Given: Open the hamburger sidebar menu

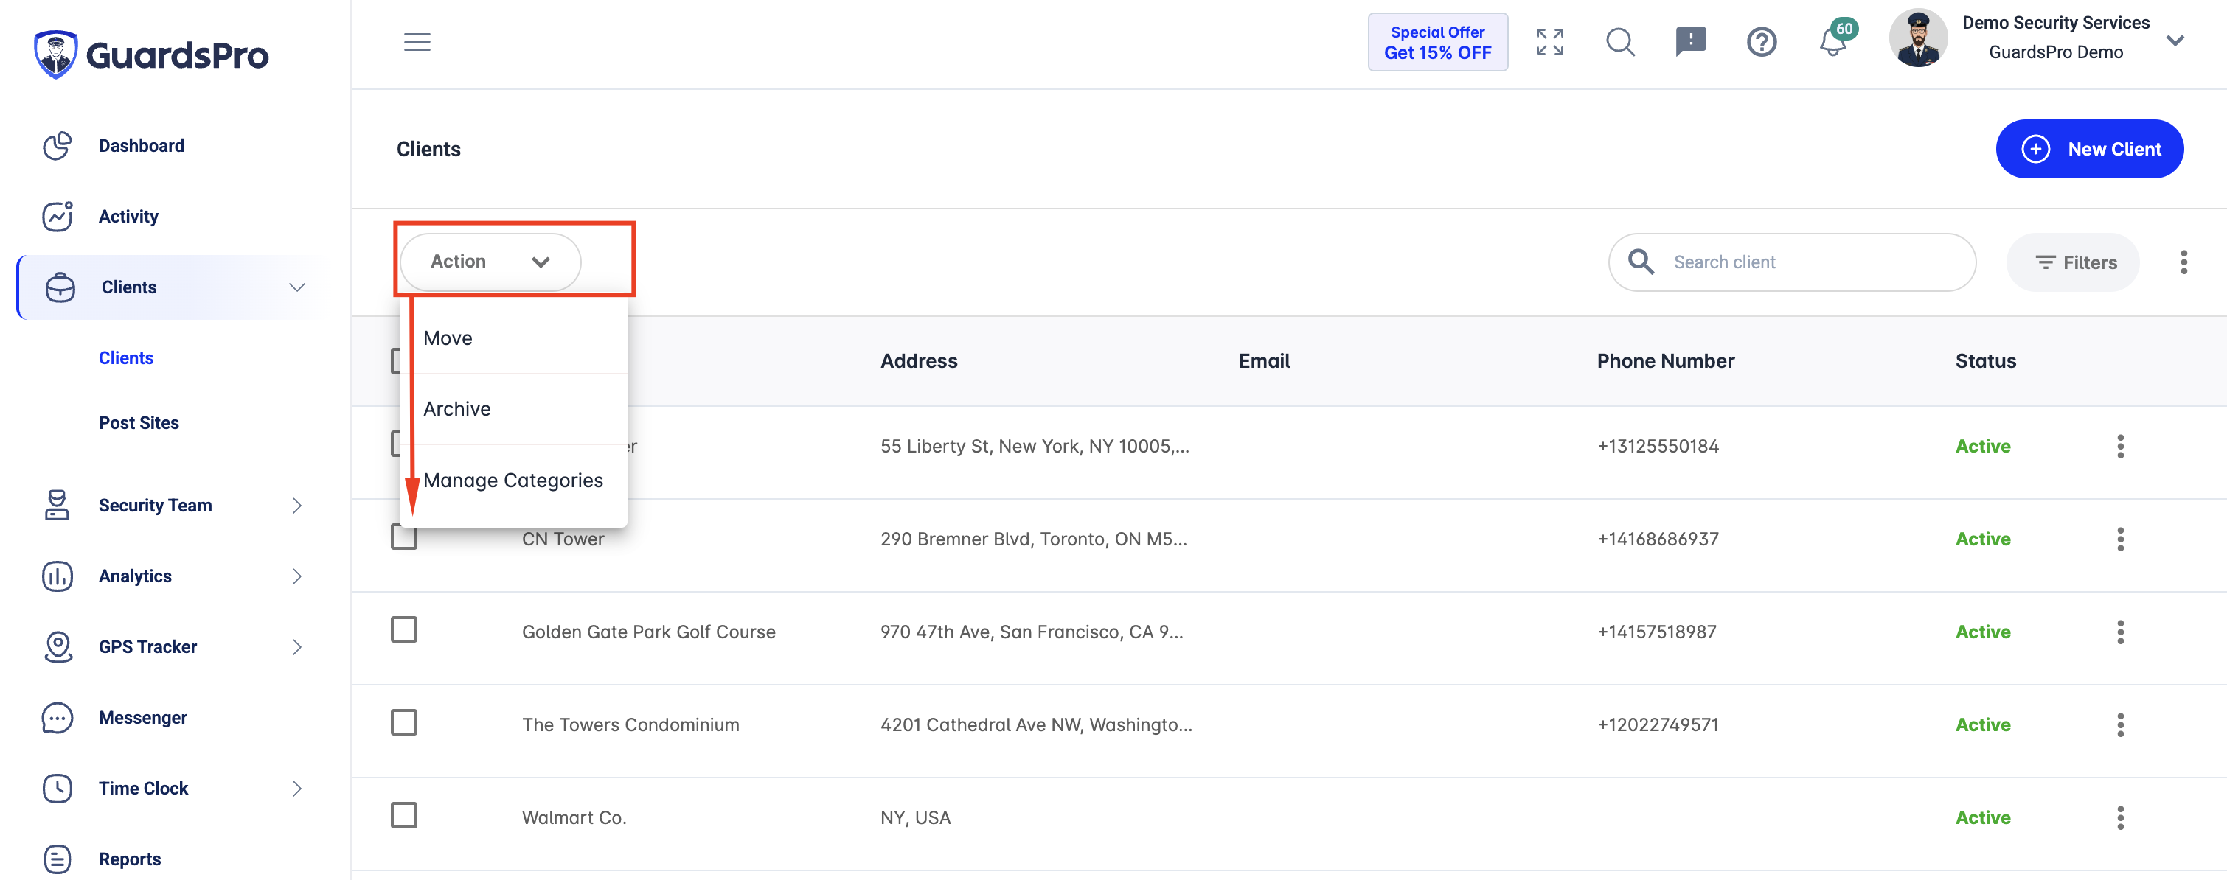Looking at the screenshot, I should click(x=417, y=41).
